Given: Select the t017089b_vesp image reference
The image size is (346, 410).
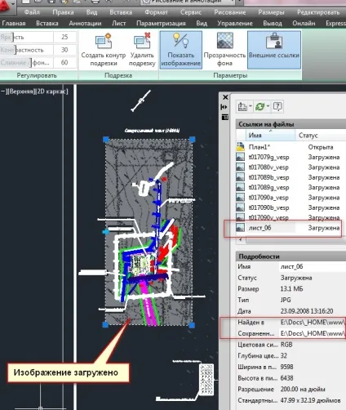Looking at the screenshot, I should coord(291,177).
